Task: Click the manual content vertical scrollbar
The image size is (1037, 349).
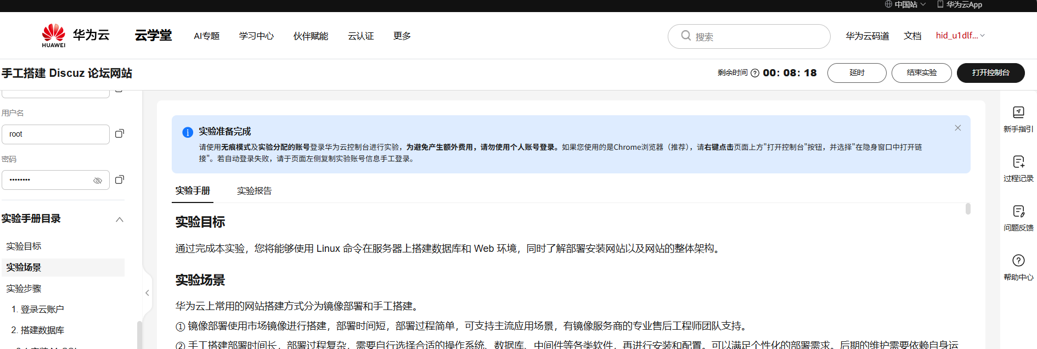Action: point(968,209)
